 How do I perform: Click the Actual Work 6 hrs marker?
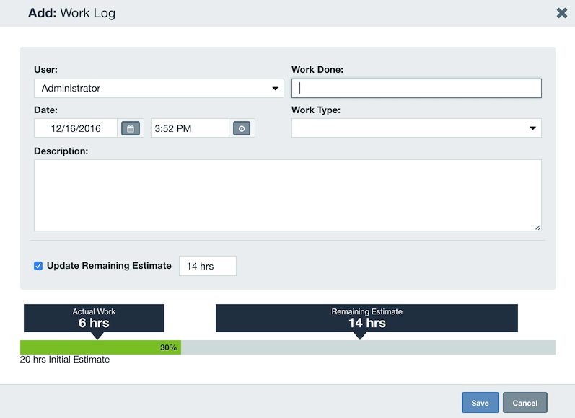tap(94, 318)
